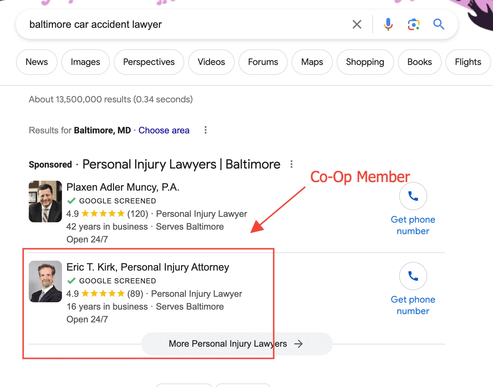Open the Forums filter

tap(263, 62)
